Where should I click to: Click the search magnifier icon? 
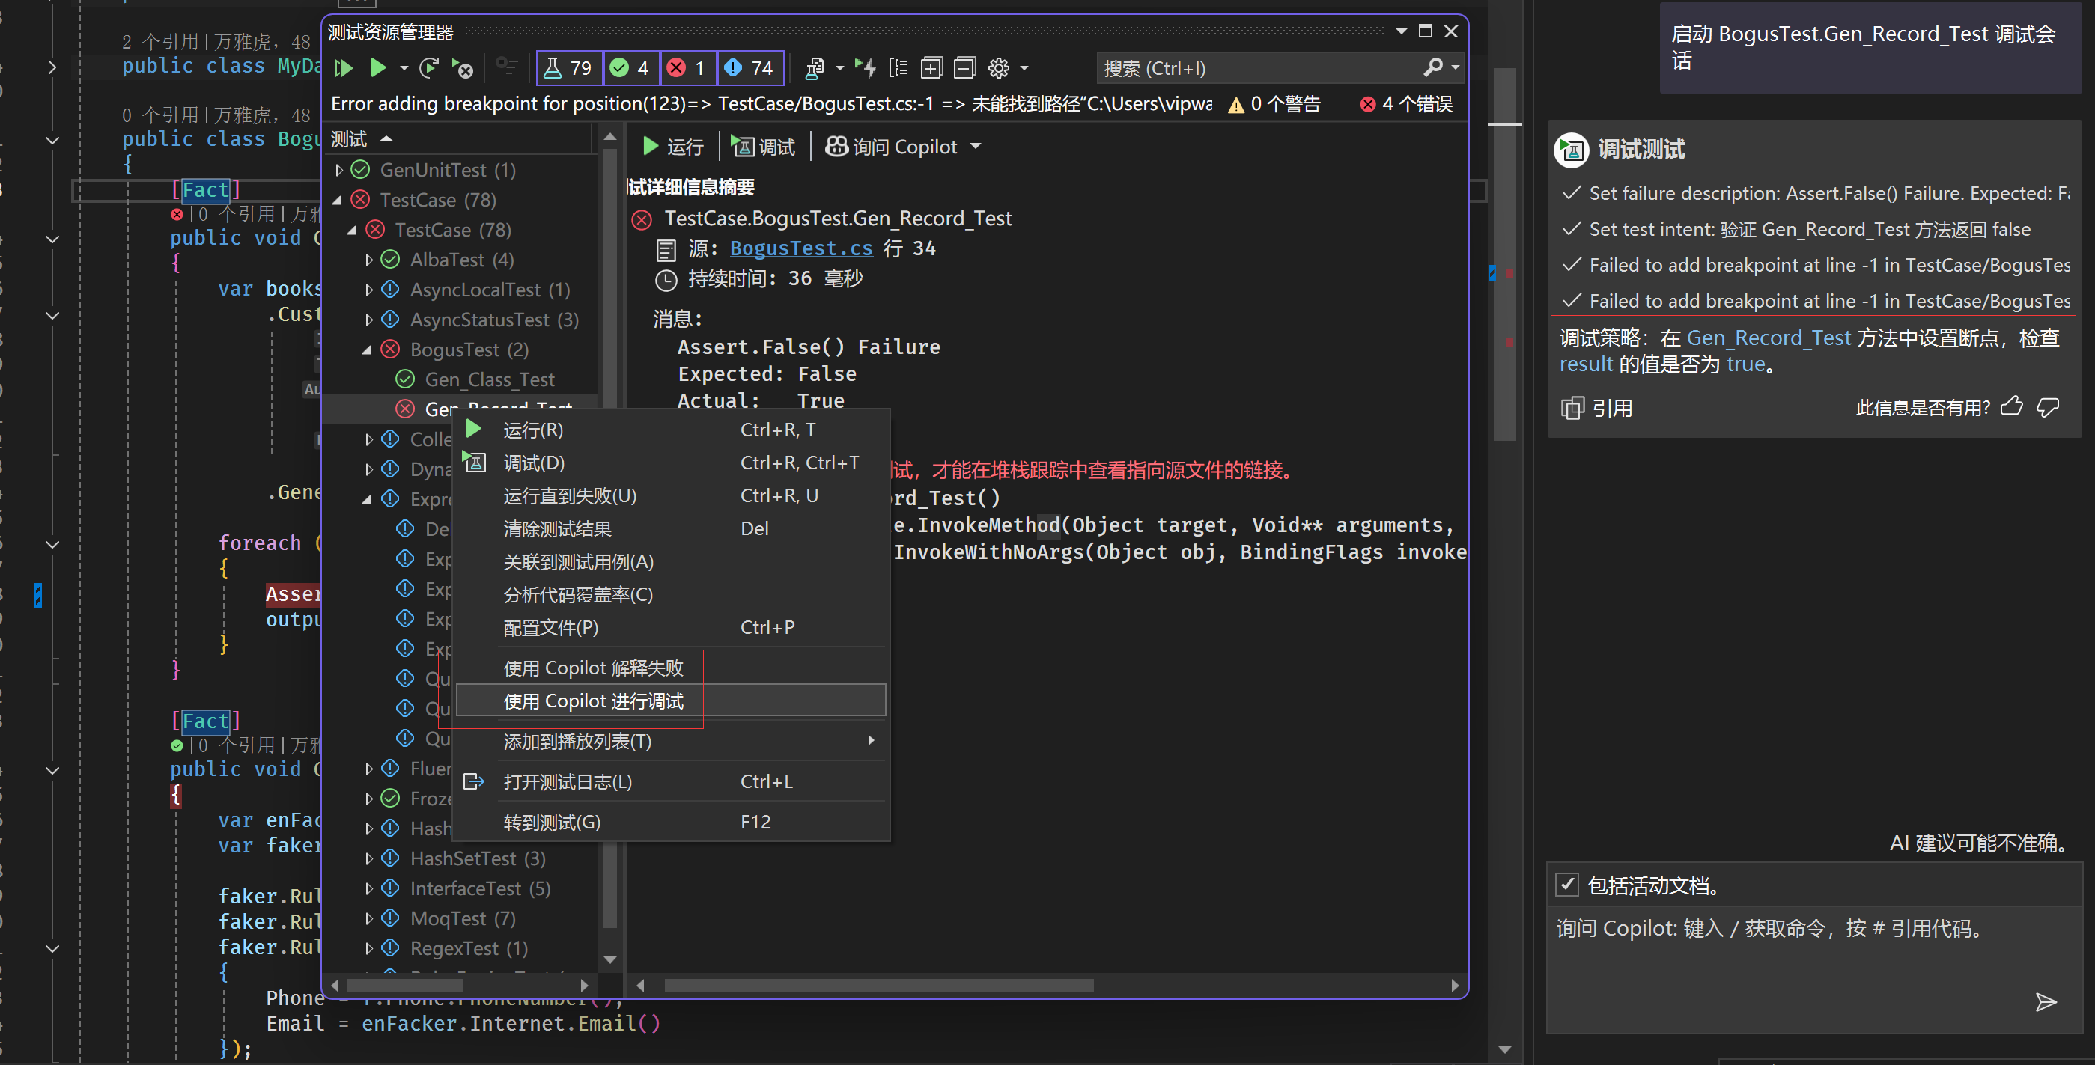pos(1433,67)
